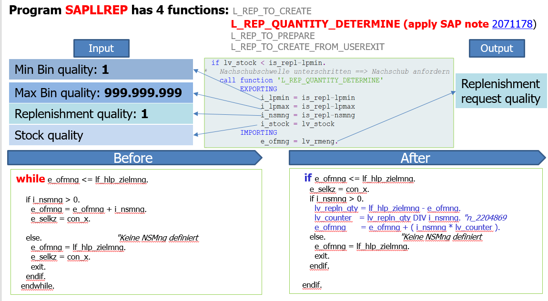Click red SAPLLREP program name
Viewport: 548px width, 301px height.
tap(96, 10)
